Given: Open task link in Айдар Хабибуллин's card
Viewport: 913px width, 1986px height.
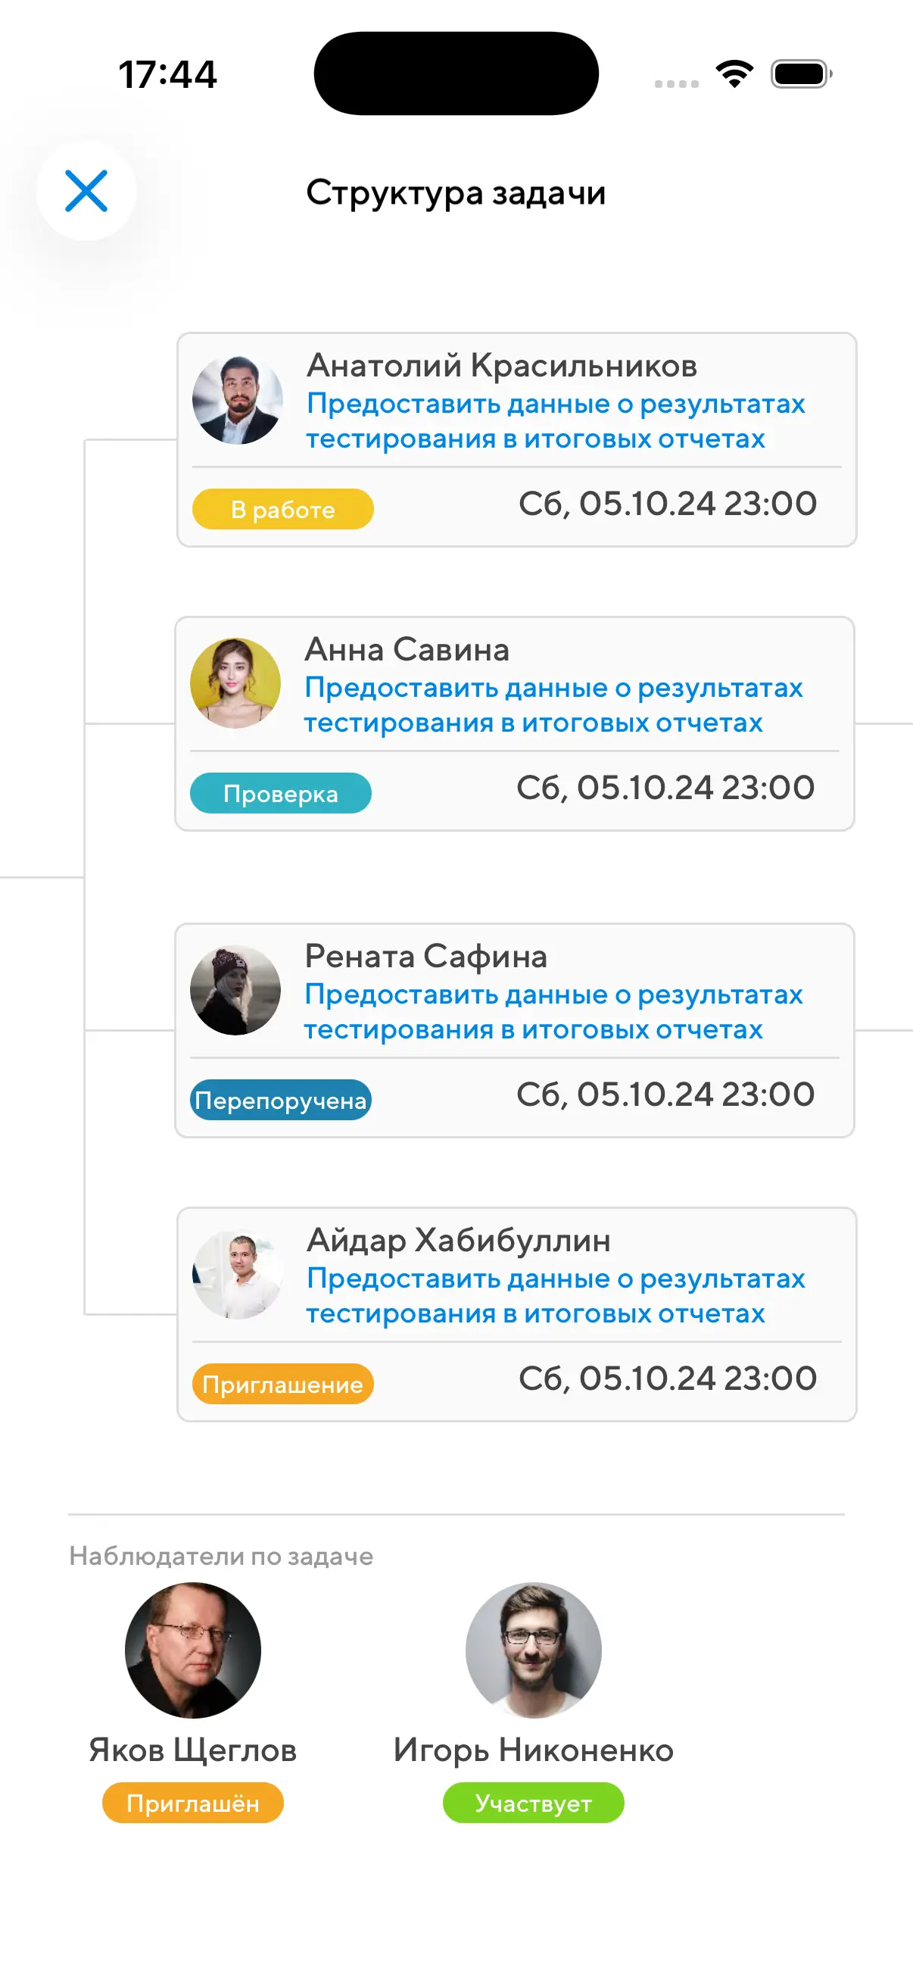Looking at the screenshot, I should tap(555, 1295).
